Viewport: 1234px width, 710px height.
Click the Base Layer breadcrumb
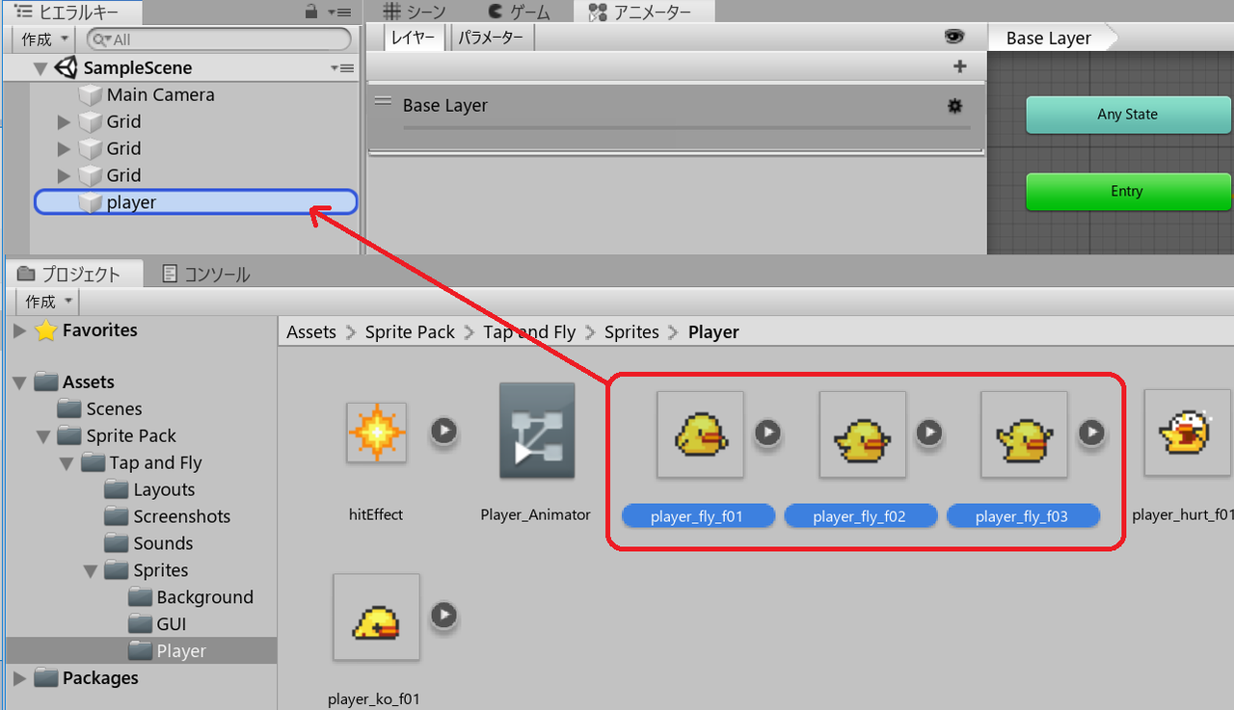click(x=1049, y=39)
